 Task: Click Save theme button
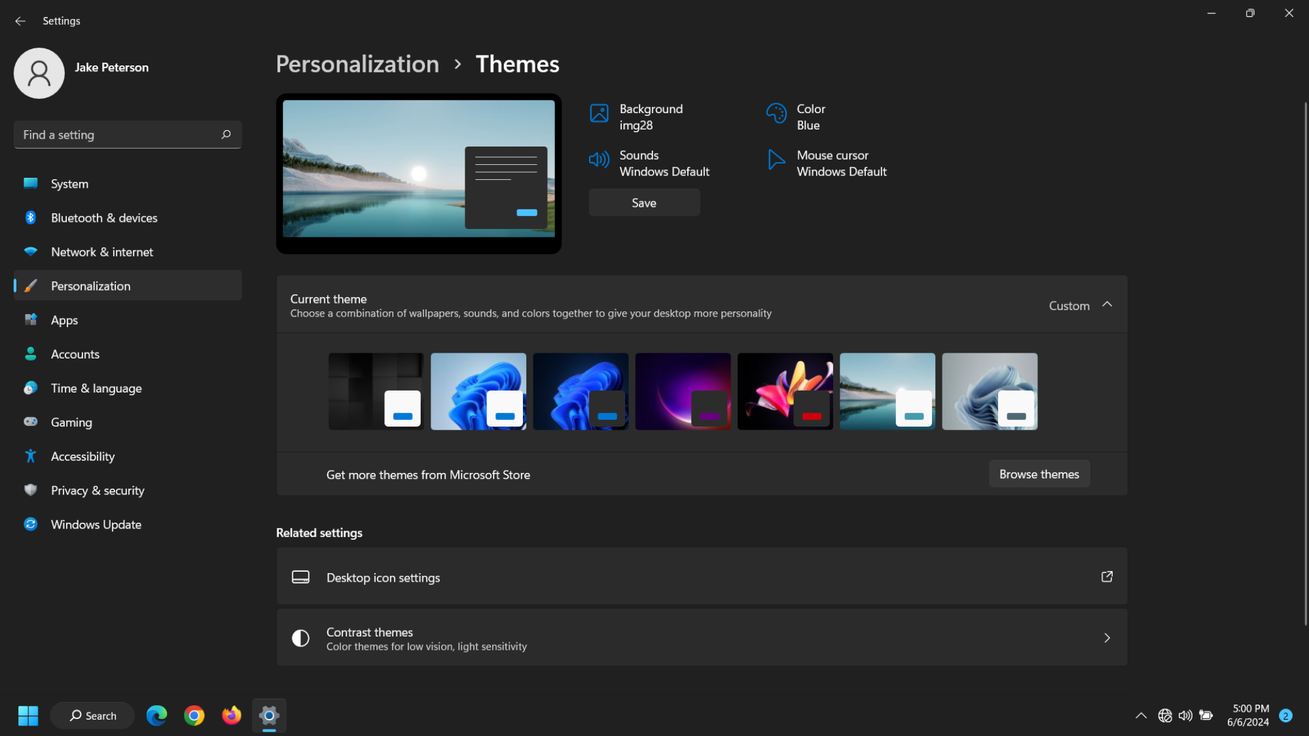click(644, 202)
